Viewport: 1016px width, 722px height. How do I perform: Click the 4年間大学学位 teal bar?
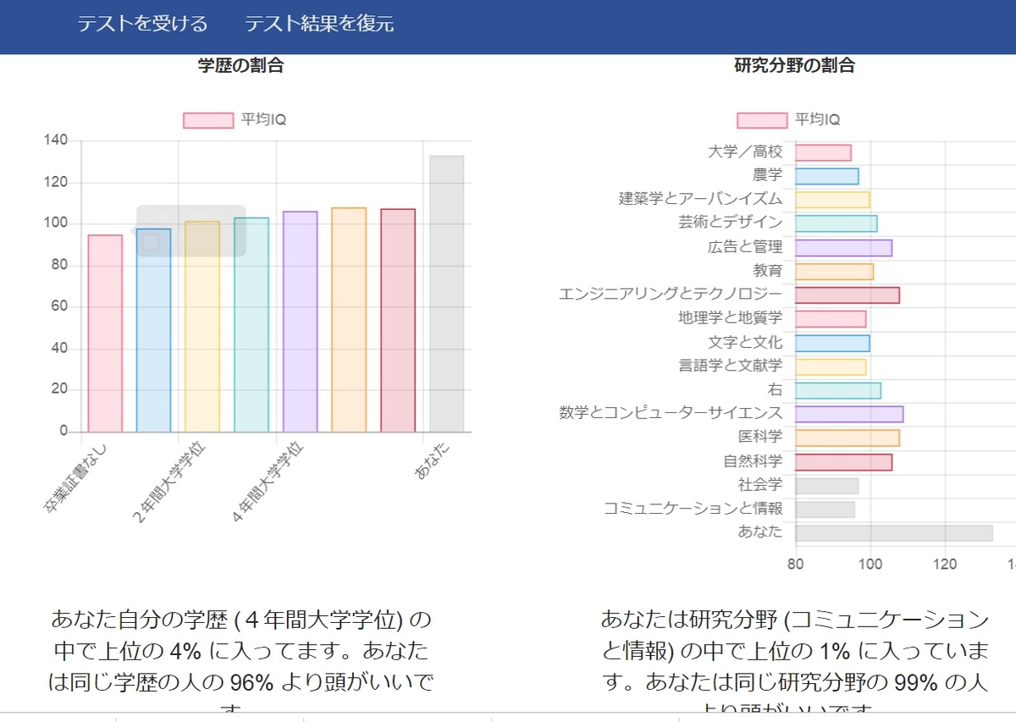point(251,325)
